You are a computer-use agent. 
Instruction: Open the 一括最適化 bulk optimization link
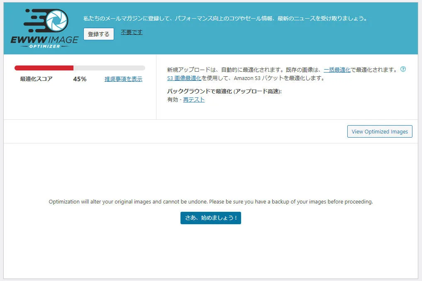click(337, 70)
